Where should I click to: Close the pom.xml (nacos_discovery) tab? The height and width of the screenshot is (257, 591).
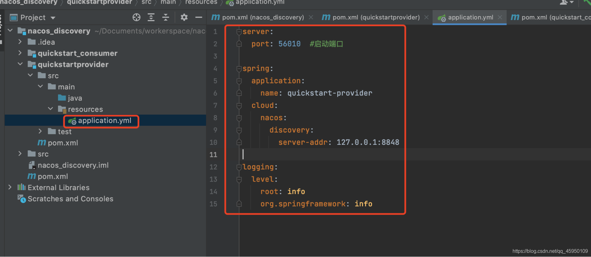[311, 17]
